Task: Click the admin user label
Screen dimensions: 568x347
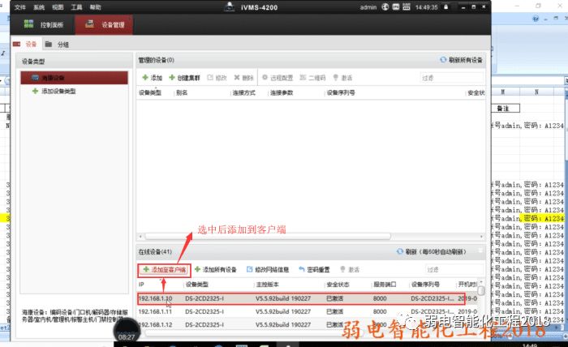Action: point(368,7)
